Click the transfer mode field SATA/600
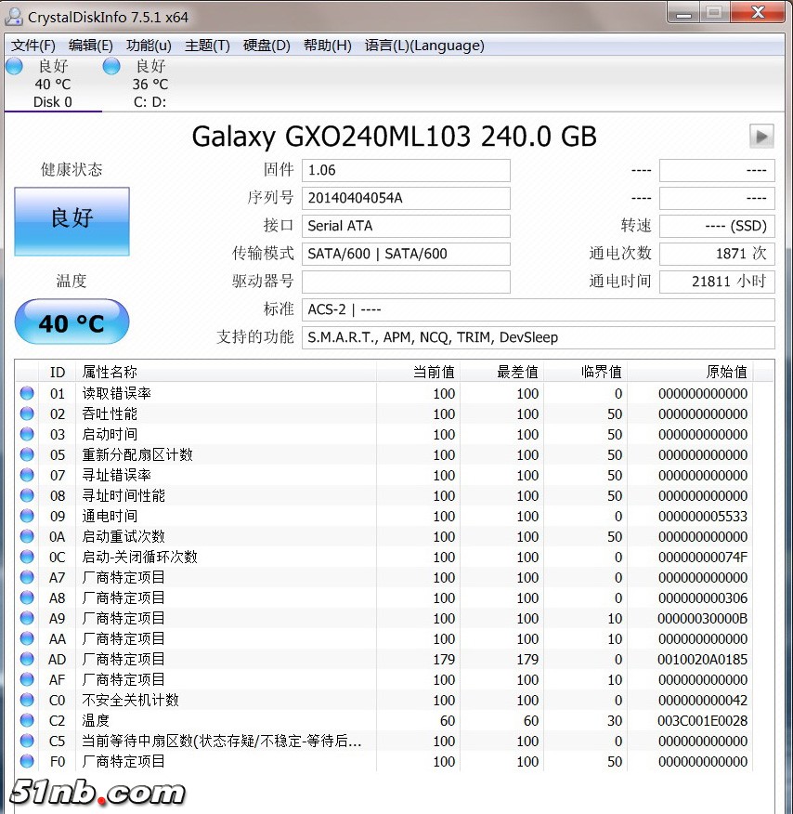The width and height of the screenshot is (793, 814). tap(406, 254)
